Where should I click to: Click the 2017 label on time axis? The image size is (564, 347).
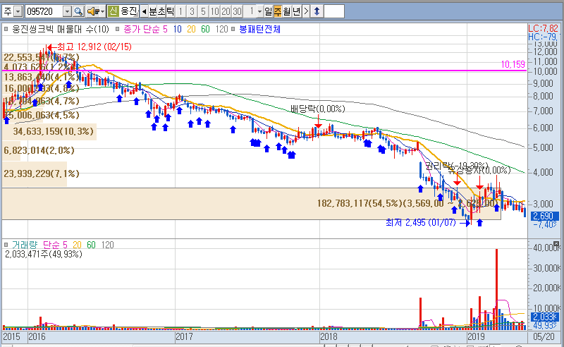(x=184, y=336)
